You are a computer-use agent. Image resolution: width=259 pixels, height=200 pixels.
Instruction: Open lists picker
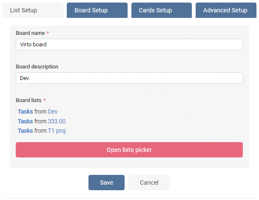point(129,150)
